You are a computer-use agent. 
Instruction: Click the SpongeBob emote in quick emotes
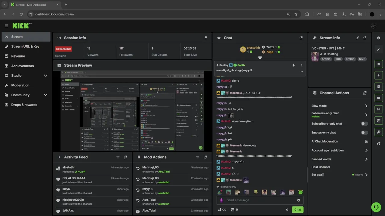[255, 192]
